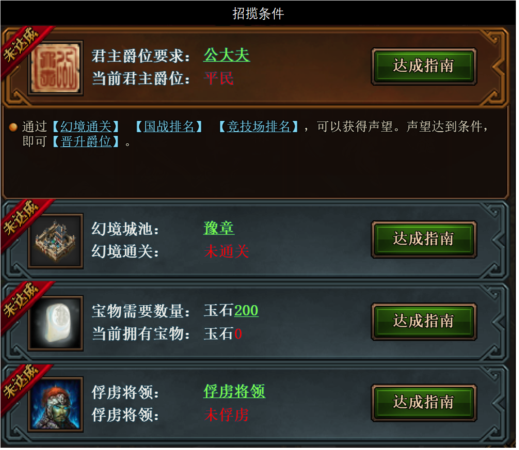519x450 pixels.
Task: Open 达成指南 for 幻境城池 requirement
Action: (424, 239)
